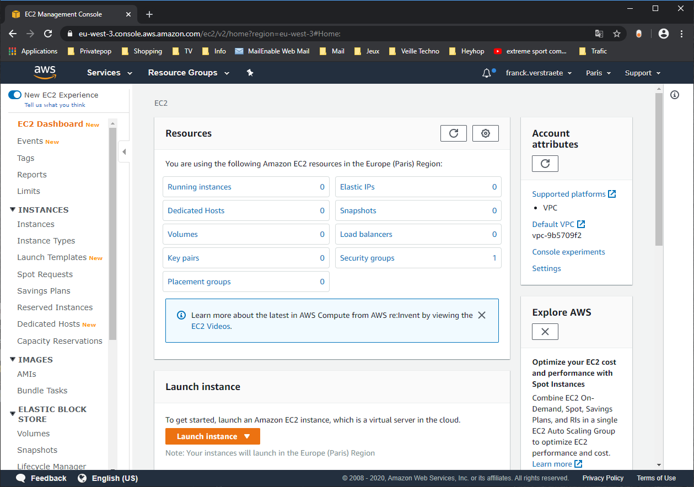This screenshot has width=694, height=487.
Task: Open the extreme sport YouTube bookmark
Action: coord(530,51)
